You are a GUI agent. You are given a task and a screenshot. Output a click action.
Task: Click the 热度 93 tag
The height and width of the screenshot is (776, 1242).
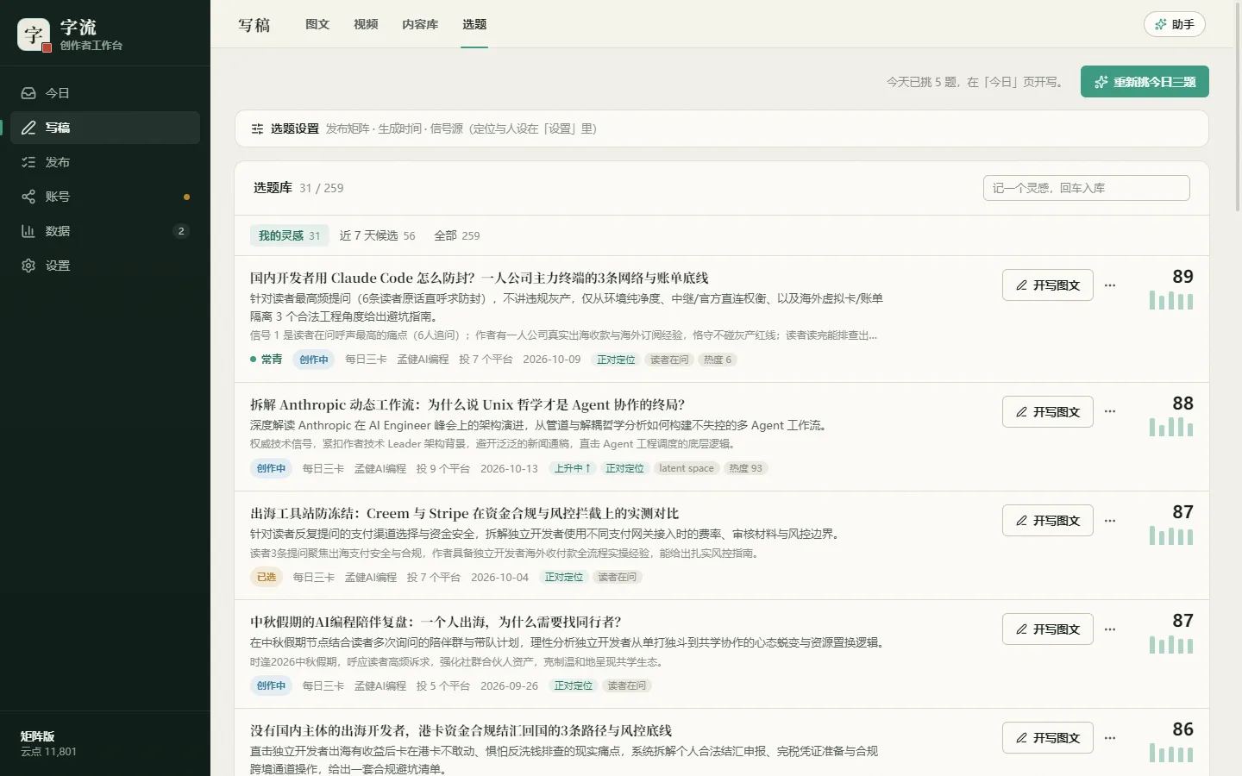(x=746, y=468)
